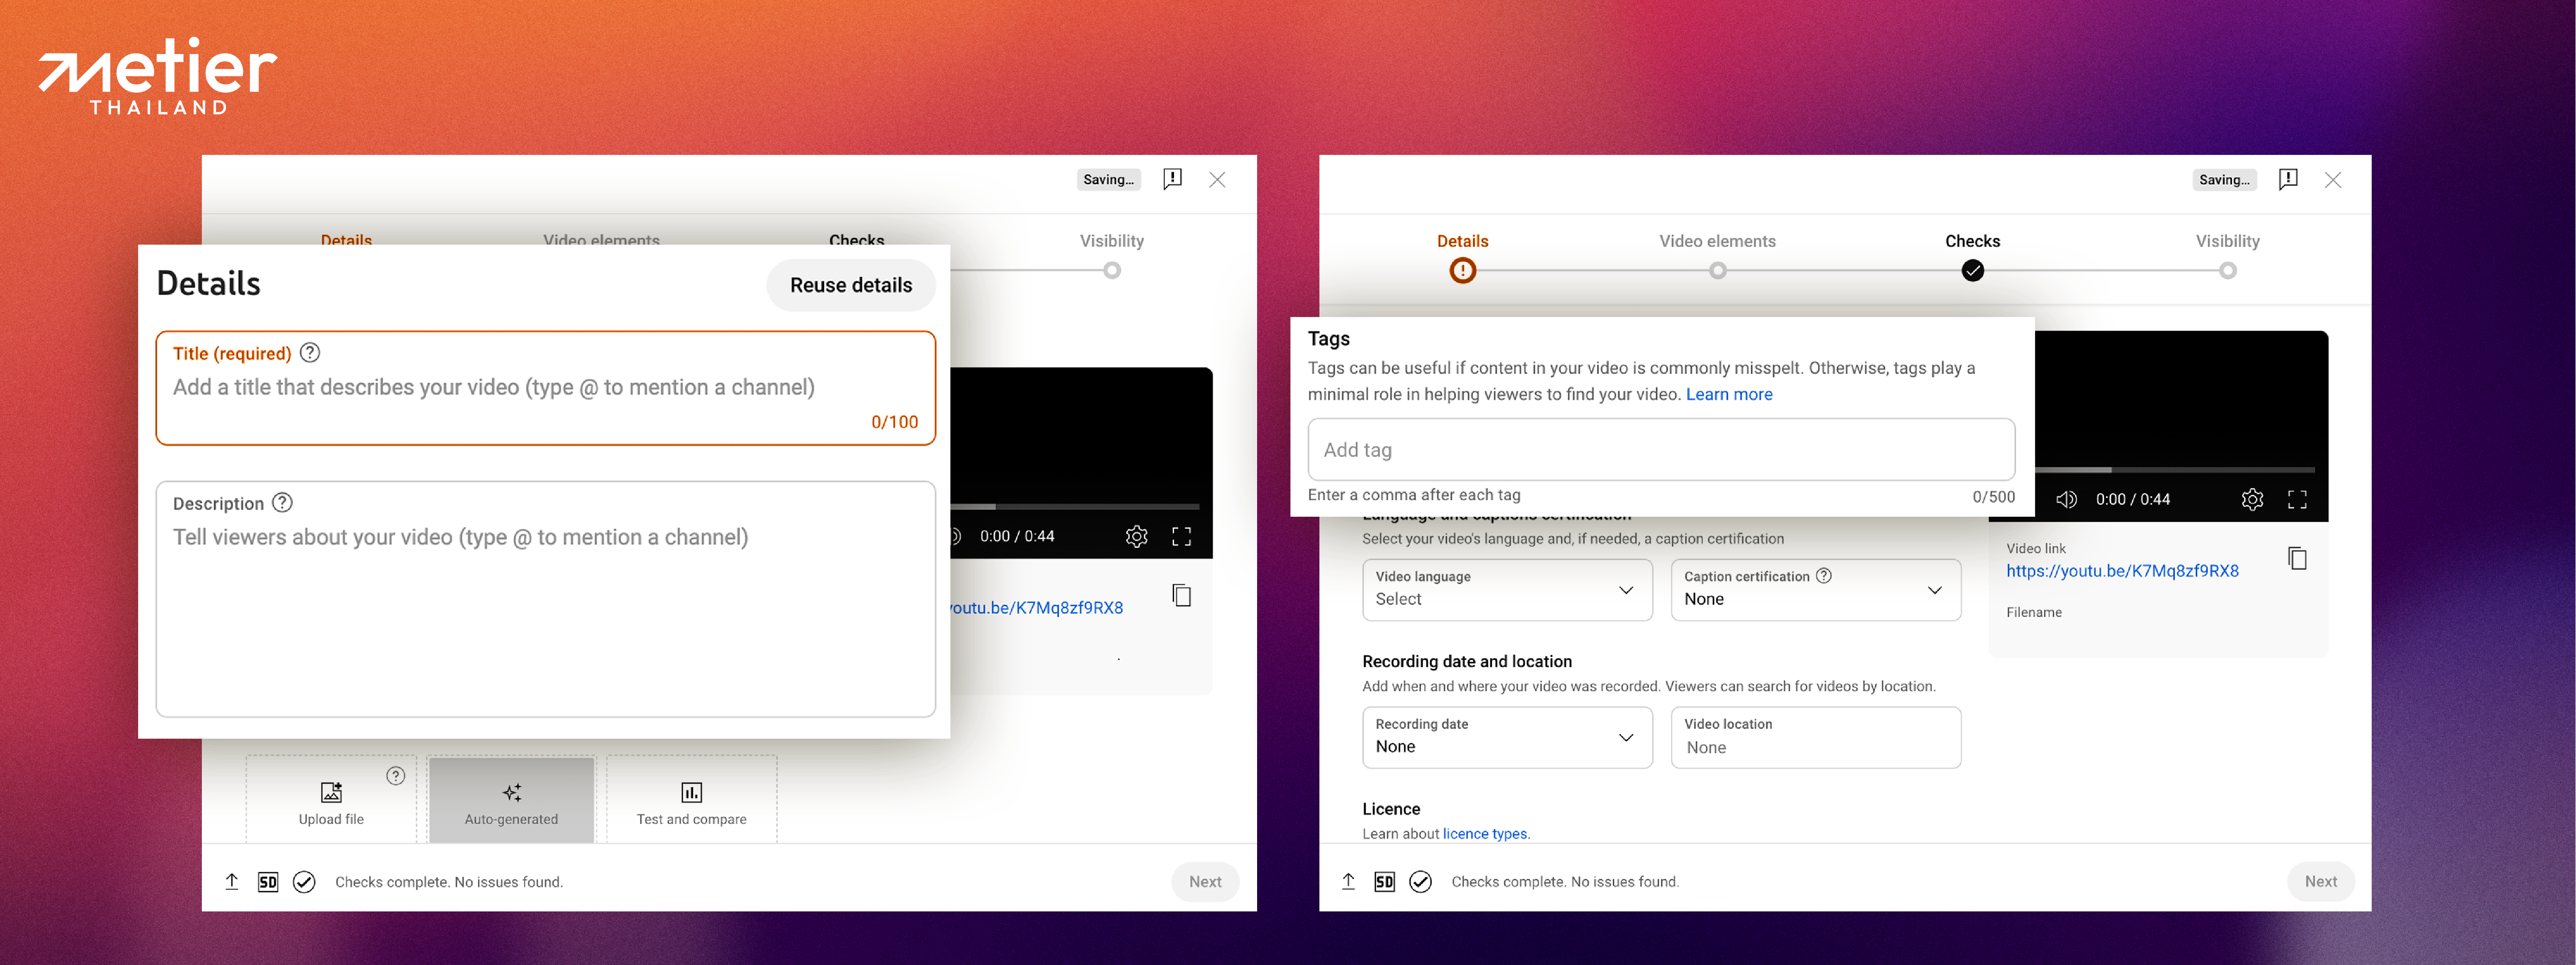Open the Recording date dropdown

[x=1506, y=737]
